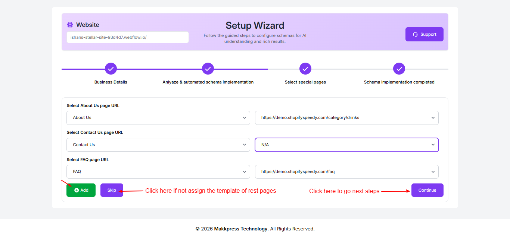The image size is (510, 239).
Task: Expand the FAQ template dropdown
Action: 158,172
